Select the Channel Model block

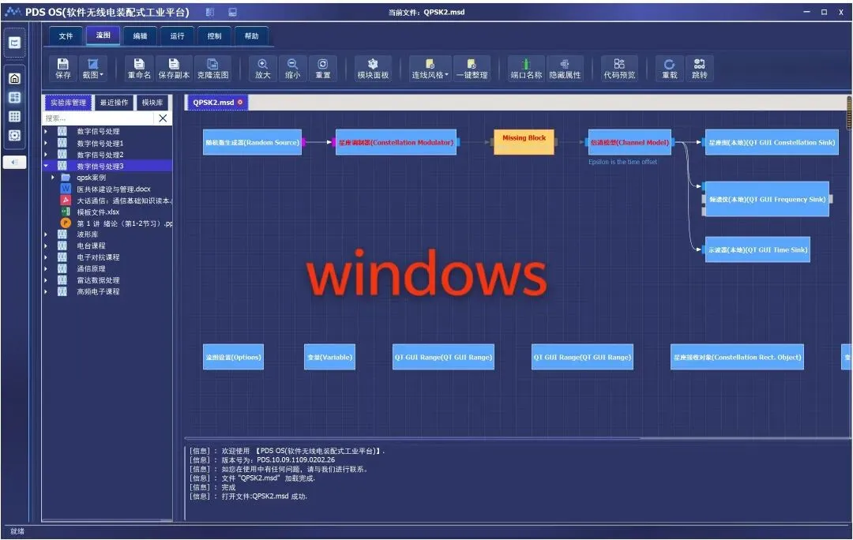629,142
